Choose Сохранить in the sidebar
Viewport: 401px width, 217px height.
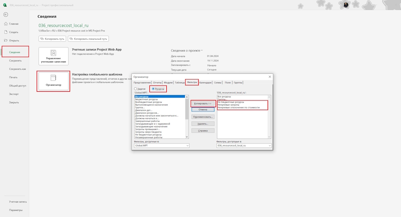pos(15,61)
